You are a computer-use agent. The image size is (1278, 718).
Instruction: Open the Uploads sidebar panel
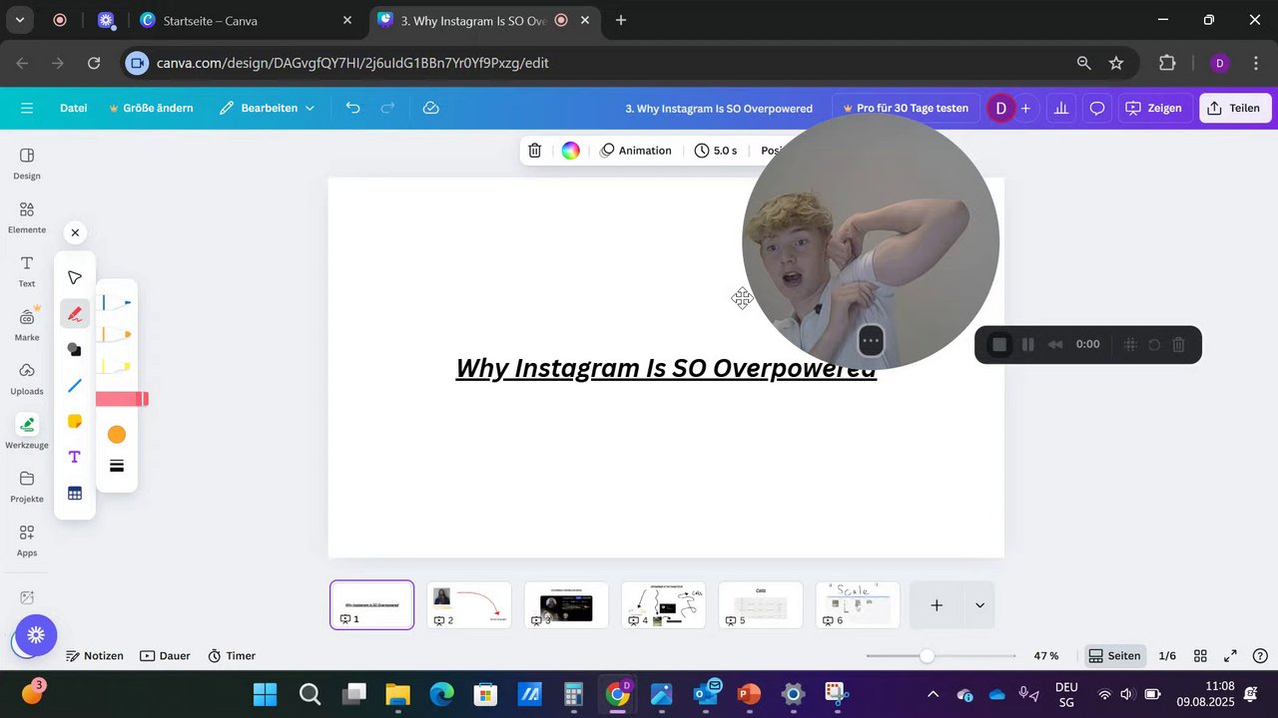[x=27, y=378]
